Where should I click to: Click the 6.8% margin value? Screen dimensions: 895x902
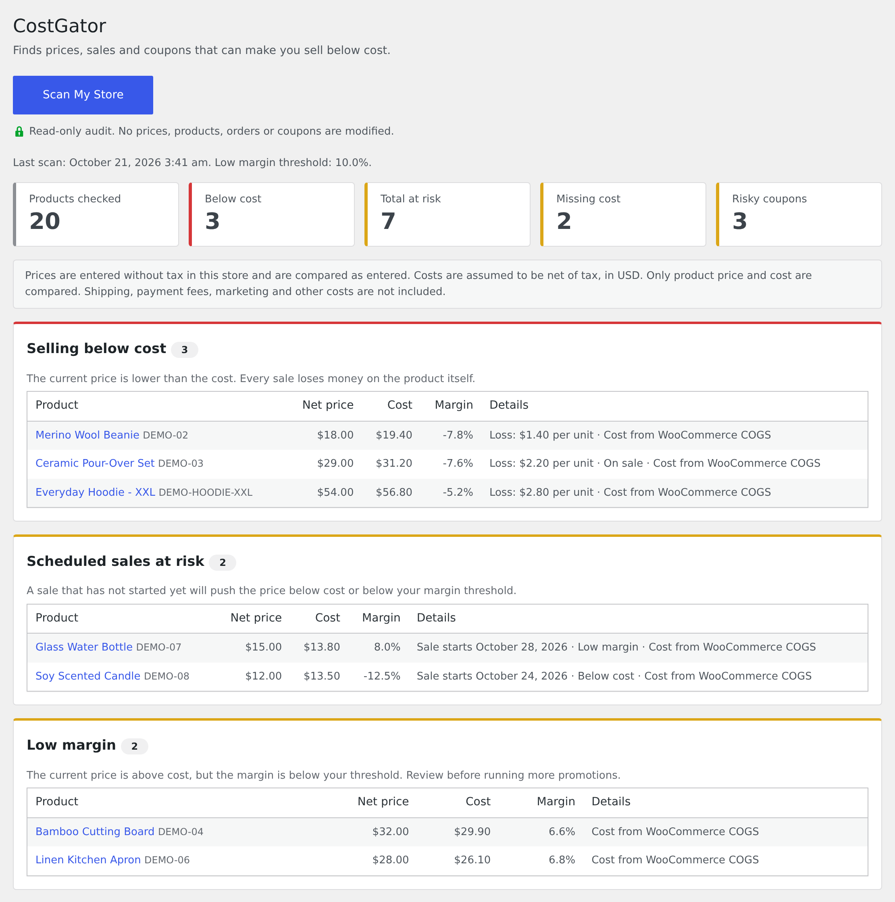[x=562, y=860]
